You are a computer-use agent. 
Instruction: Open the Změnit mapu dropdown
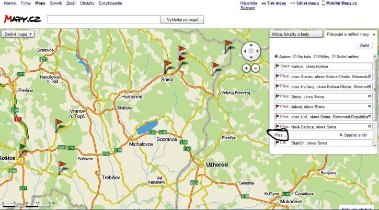(18, 34)
